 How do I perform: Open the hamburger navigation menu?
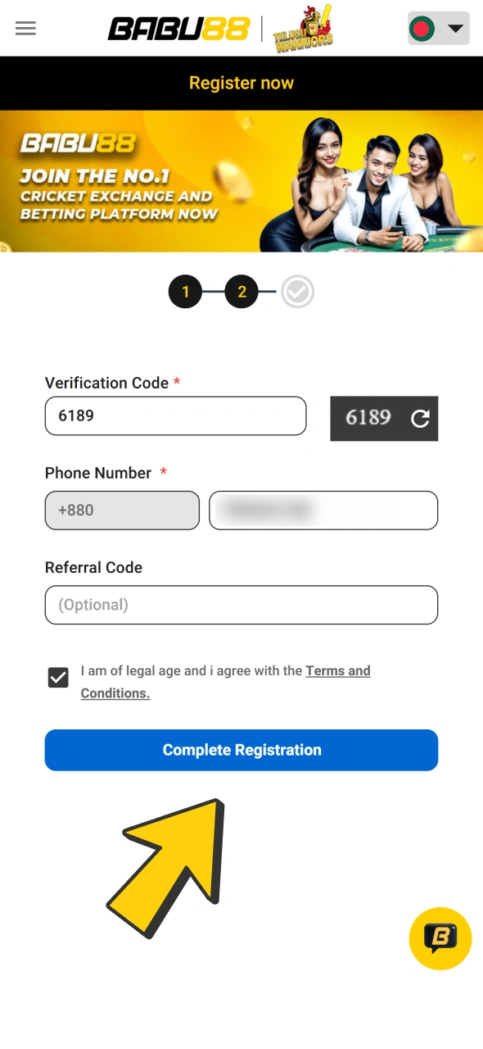pyautogui.click(x=25, y=28)
